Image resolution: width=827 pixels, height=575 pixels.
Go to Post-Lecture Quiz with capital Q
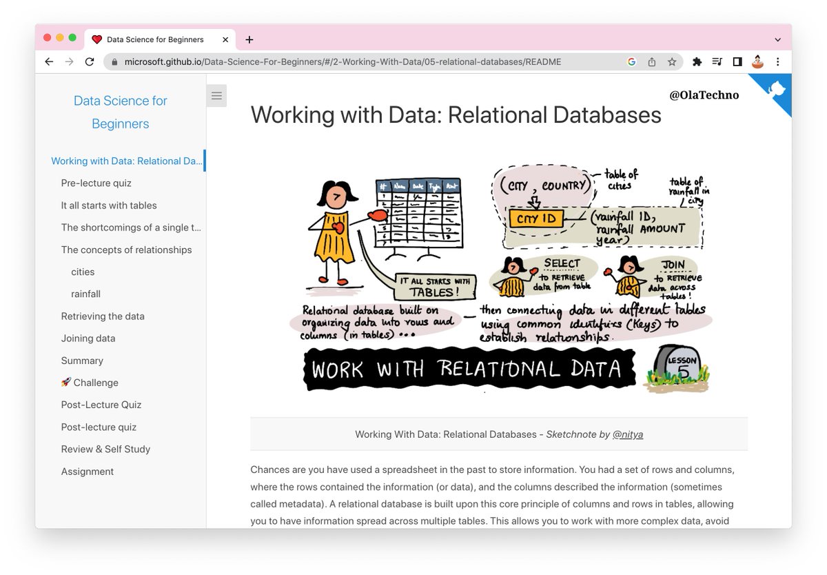pos(101,405)
